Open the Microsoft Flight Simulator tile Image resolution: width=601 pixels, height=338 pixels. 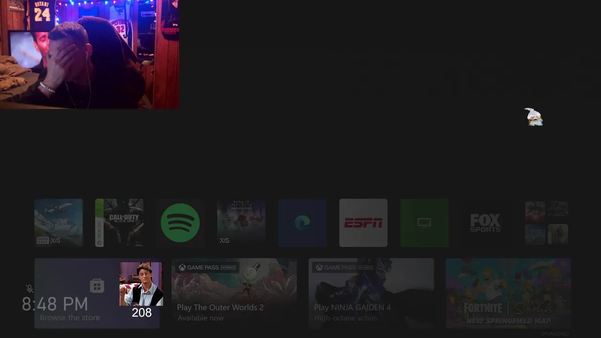(59, 223)
